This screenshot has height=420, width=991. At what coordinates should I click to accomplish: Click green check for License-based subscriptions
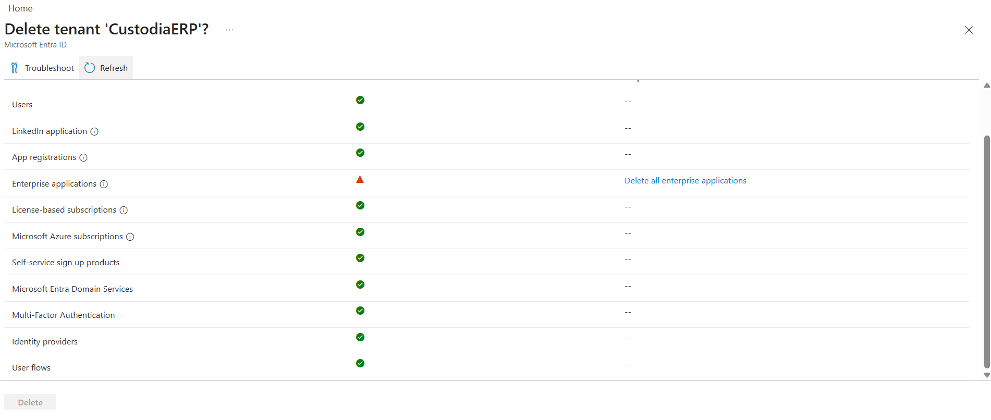click(360, 205)
